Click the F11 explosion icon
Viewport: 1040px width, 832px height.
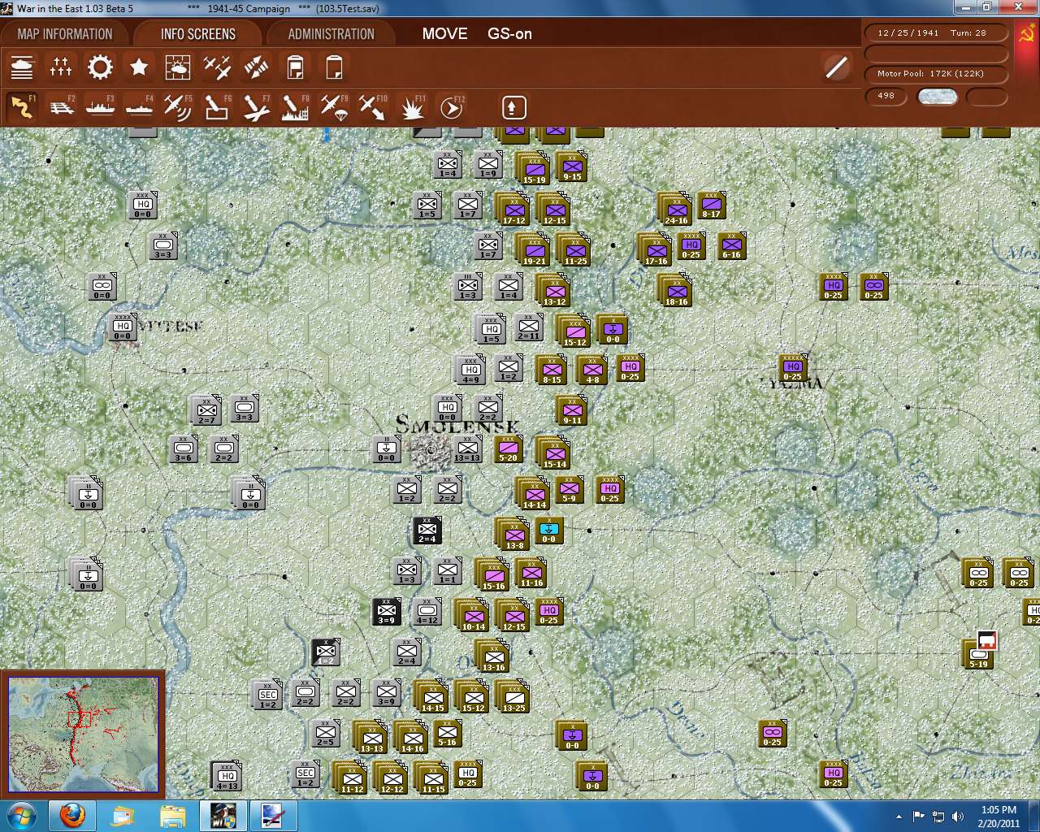[412, 107]
